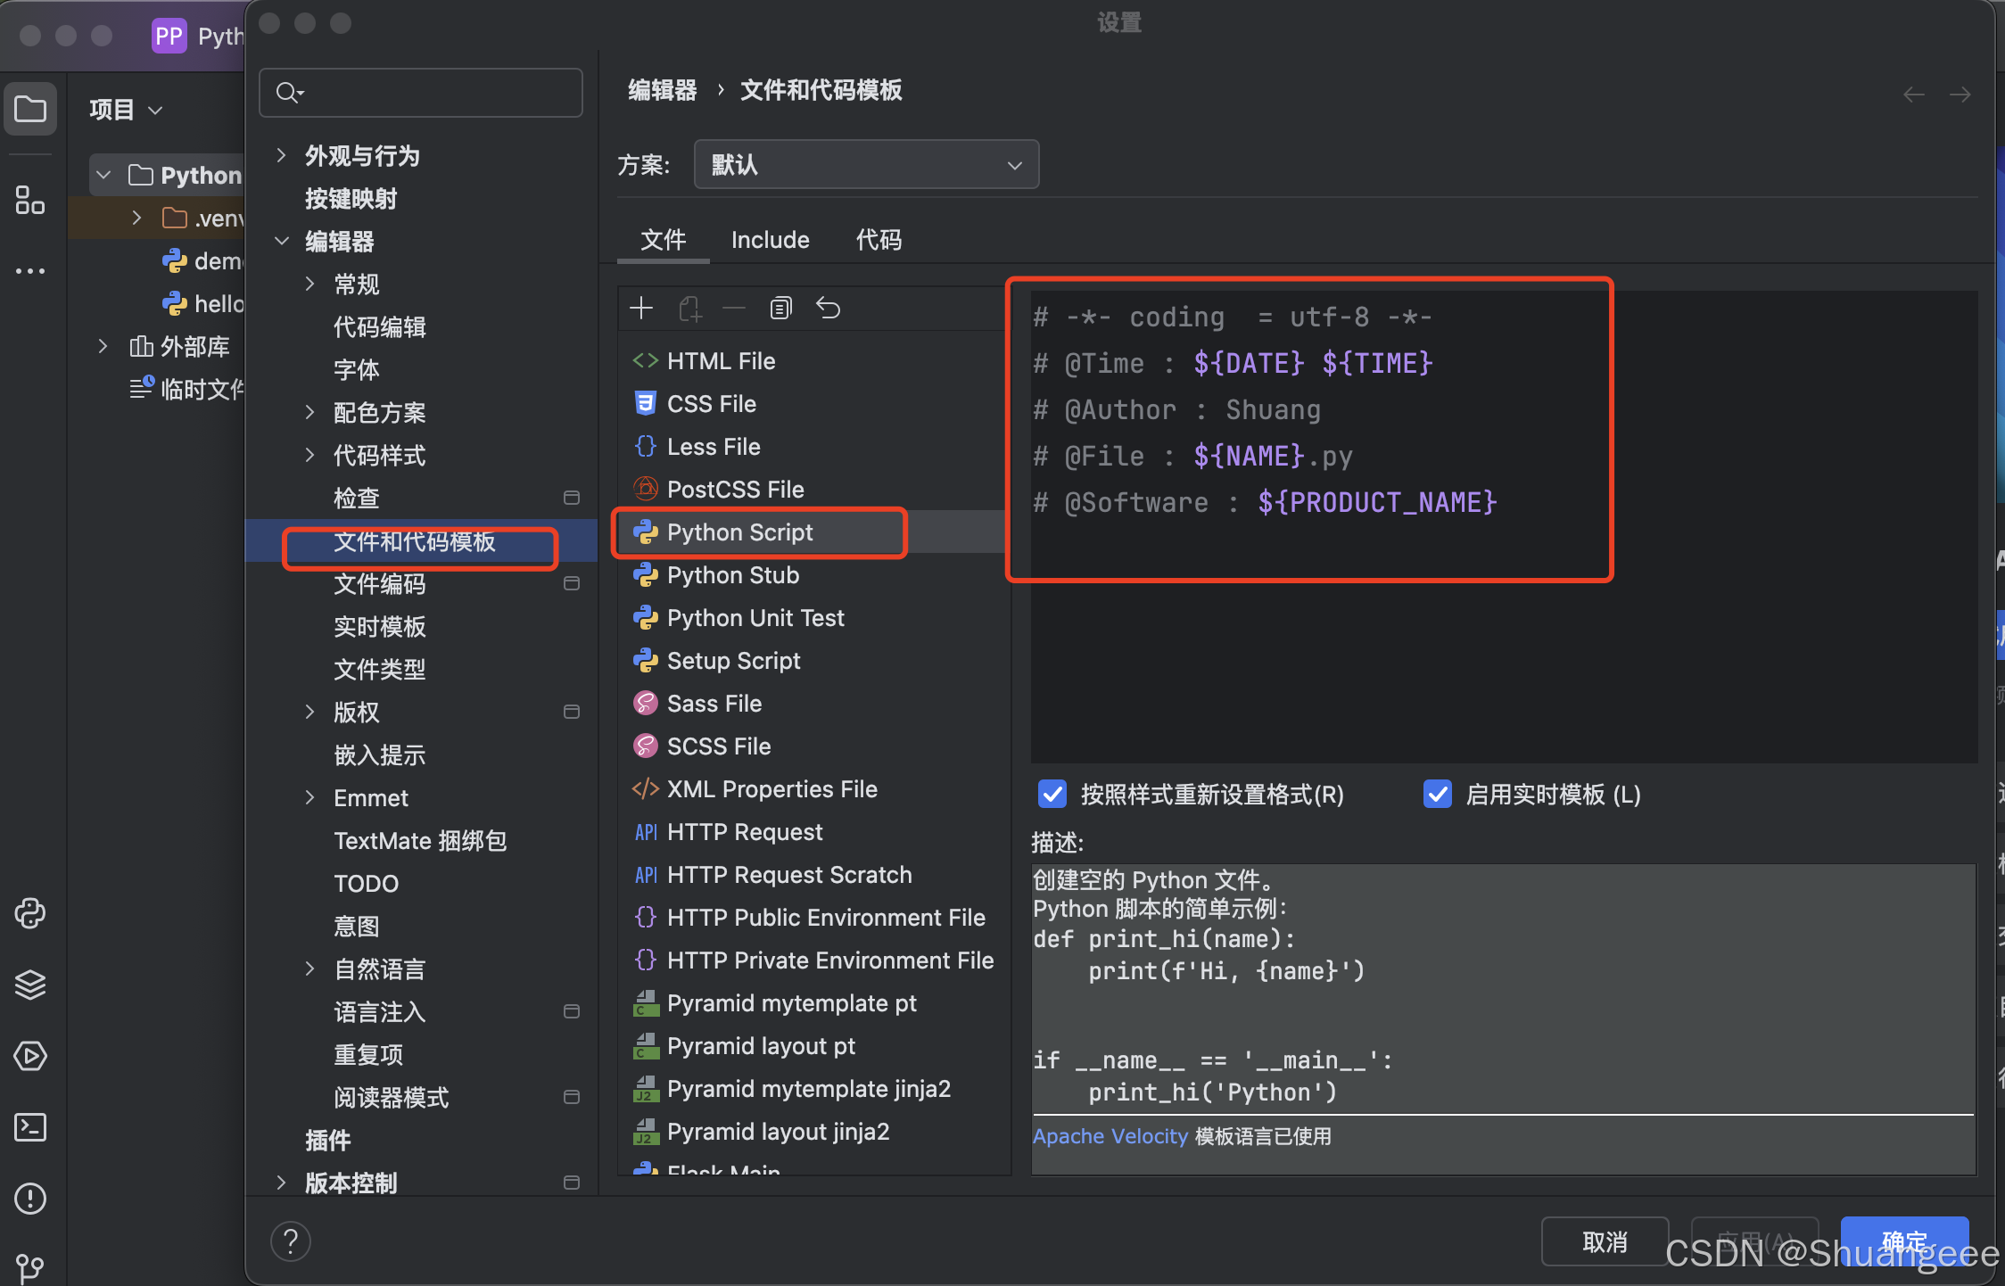Click the help question mark button
The image size is (2005, 1286).
291,1241
